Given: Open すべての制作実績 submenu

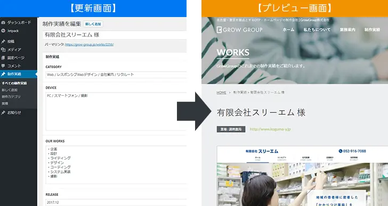Looking at the screenshot, I should (x=14, y=83).
